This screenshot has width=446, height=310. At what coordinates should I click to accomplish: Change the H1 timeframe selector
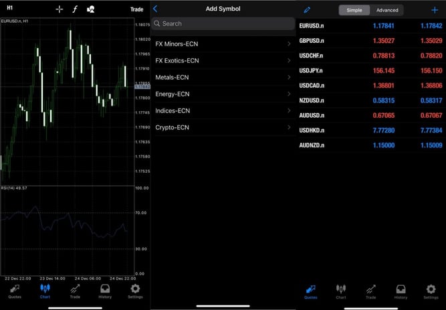tap(9, 7)
